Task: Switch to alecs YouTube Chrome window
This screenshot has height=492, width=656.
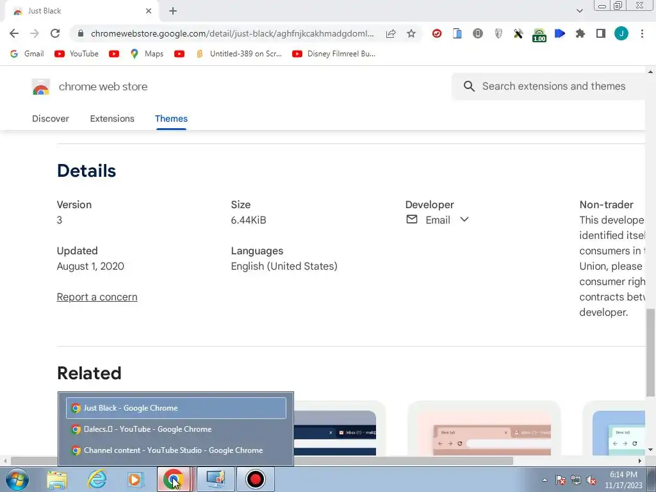Action: coord(176,429)
